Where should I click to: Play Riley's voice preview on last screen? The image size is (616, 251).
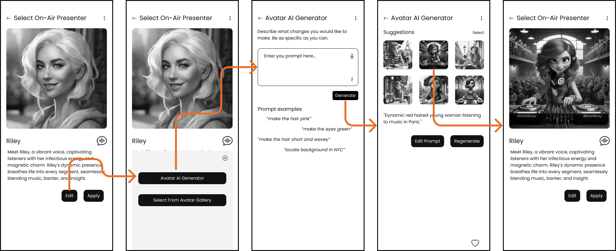point(605,141)
